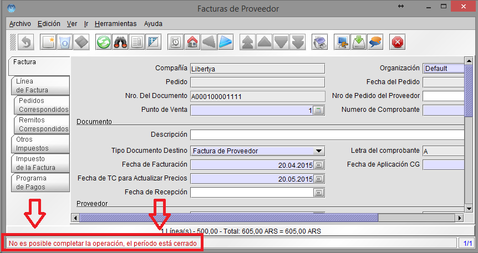
Task: Click the printer icon in toolbar
Action: pyautogui.click(x=319, y=42)
